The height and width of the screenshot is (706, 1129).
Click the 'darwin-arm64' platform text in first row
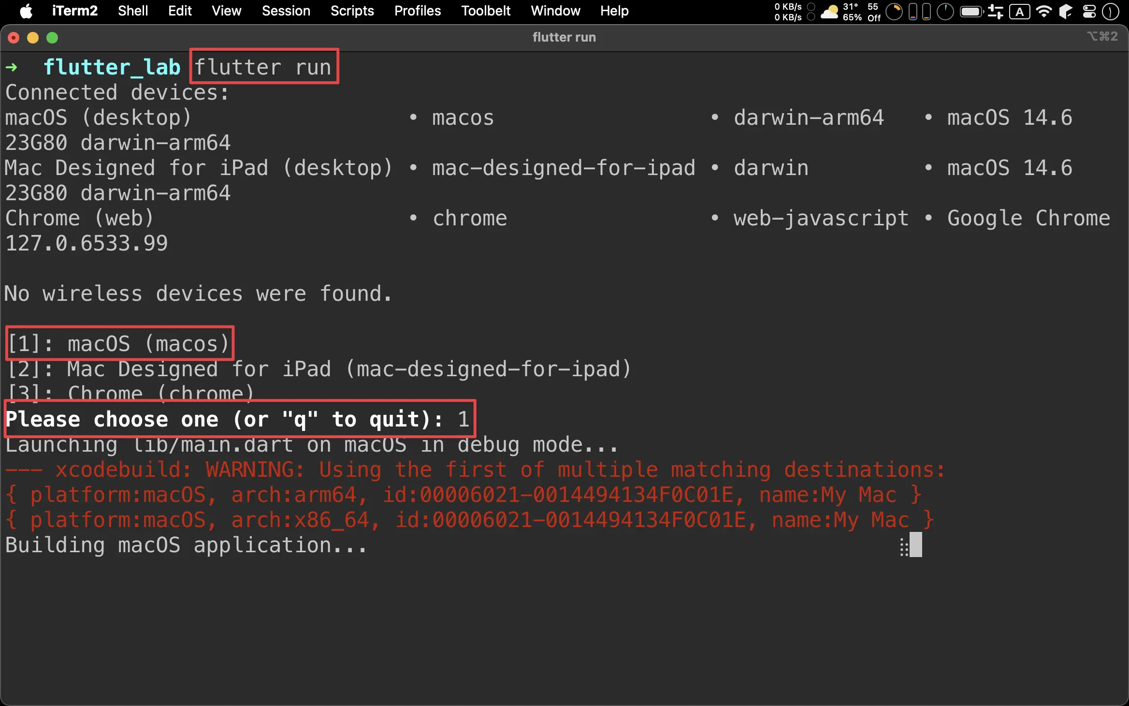(x=809, y=118)
